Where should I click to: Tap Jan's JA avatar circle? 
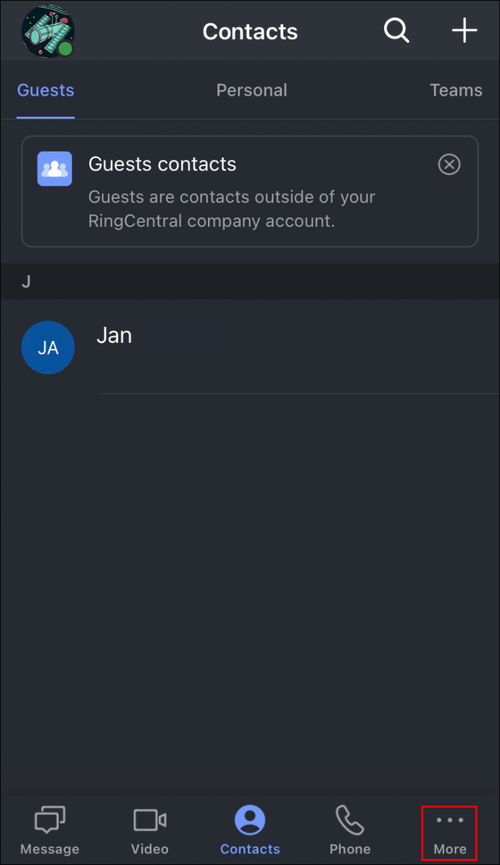click(48, 347)
